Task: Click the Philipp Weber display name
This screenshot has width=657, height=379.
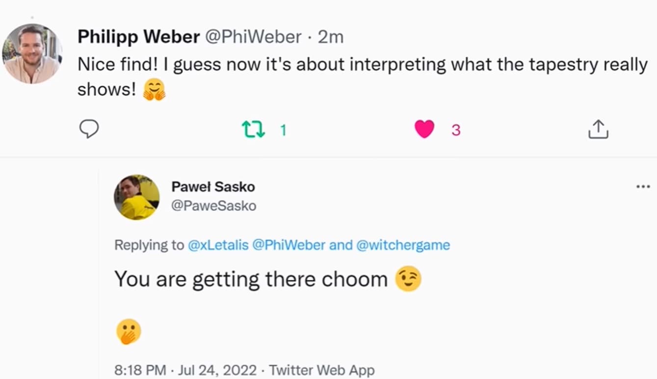Action: click(138, 37)
